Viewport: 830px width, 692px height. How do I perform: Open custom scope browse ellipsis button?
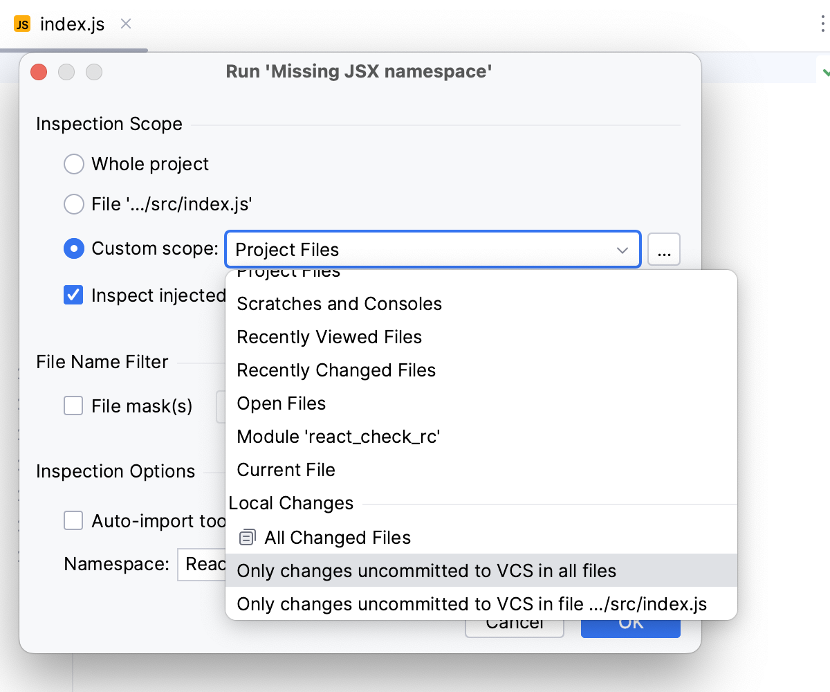pyautogui.click(x=664, y=250)
